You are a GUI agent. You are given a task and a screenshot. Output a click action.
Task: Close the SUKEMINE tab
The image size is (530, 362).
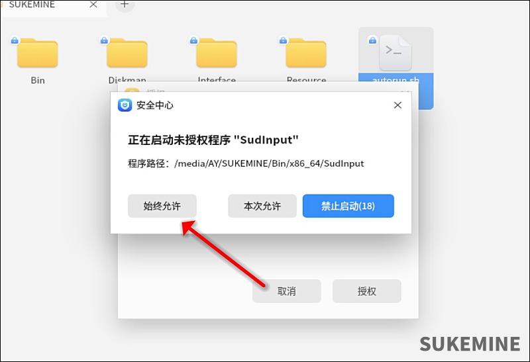[x=93, y=5]
